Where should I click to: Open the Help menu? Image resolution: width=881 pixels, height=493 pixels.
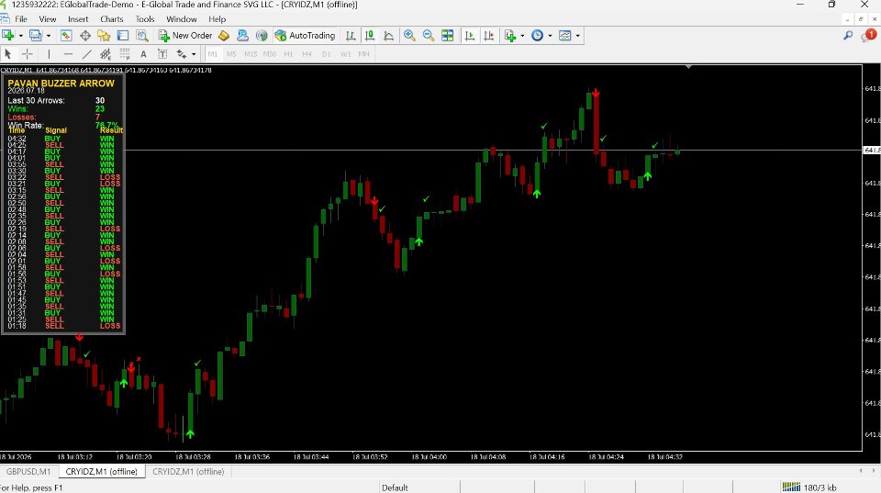tap(217, 19)
